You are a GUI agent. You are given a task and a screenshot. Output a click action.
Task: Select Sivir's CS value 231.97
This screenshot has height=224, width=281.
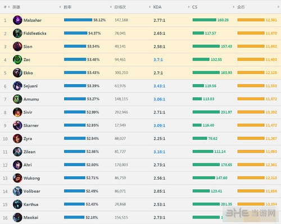[226, 112]
